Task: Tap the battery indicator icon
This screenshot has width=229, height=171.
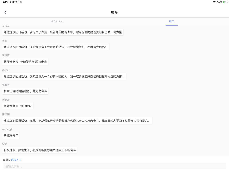Action: pyautogui.click(x=224, y=2)
